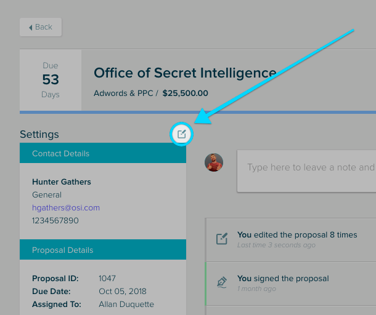The width and height of the screenshot is (376, 315).
Task: Click the Settings heading
Action: point(39,134)
